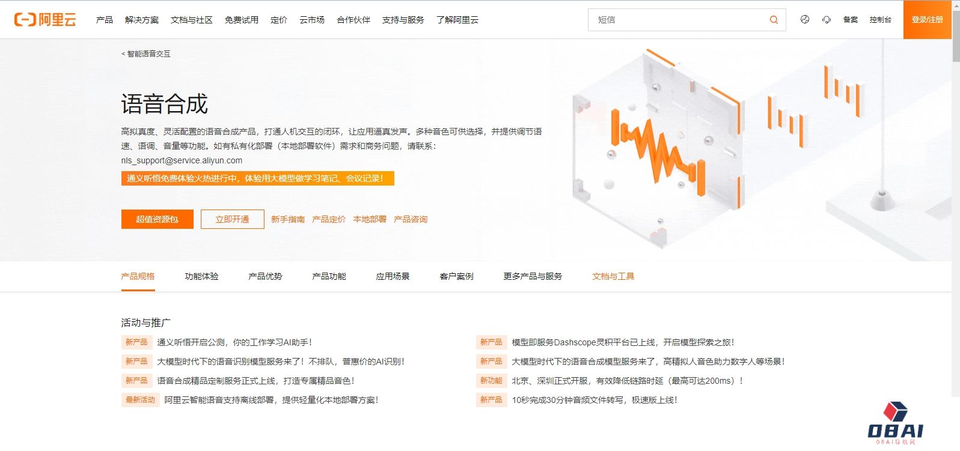Click the page vertical scrollbar thumb
Image resolution: width=960 pixels, height=451 pixels.
tap(956, 31)
